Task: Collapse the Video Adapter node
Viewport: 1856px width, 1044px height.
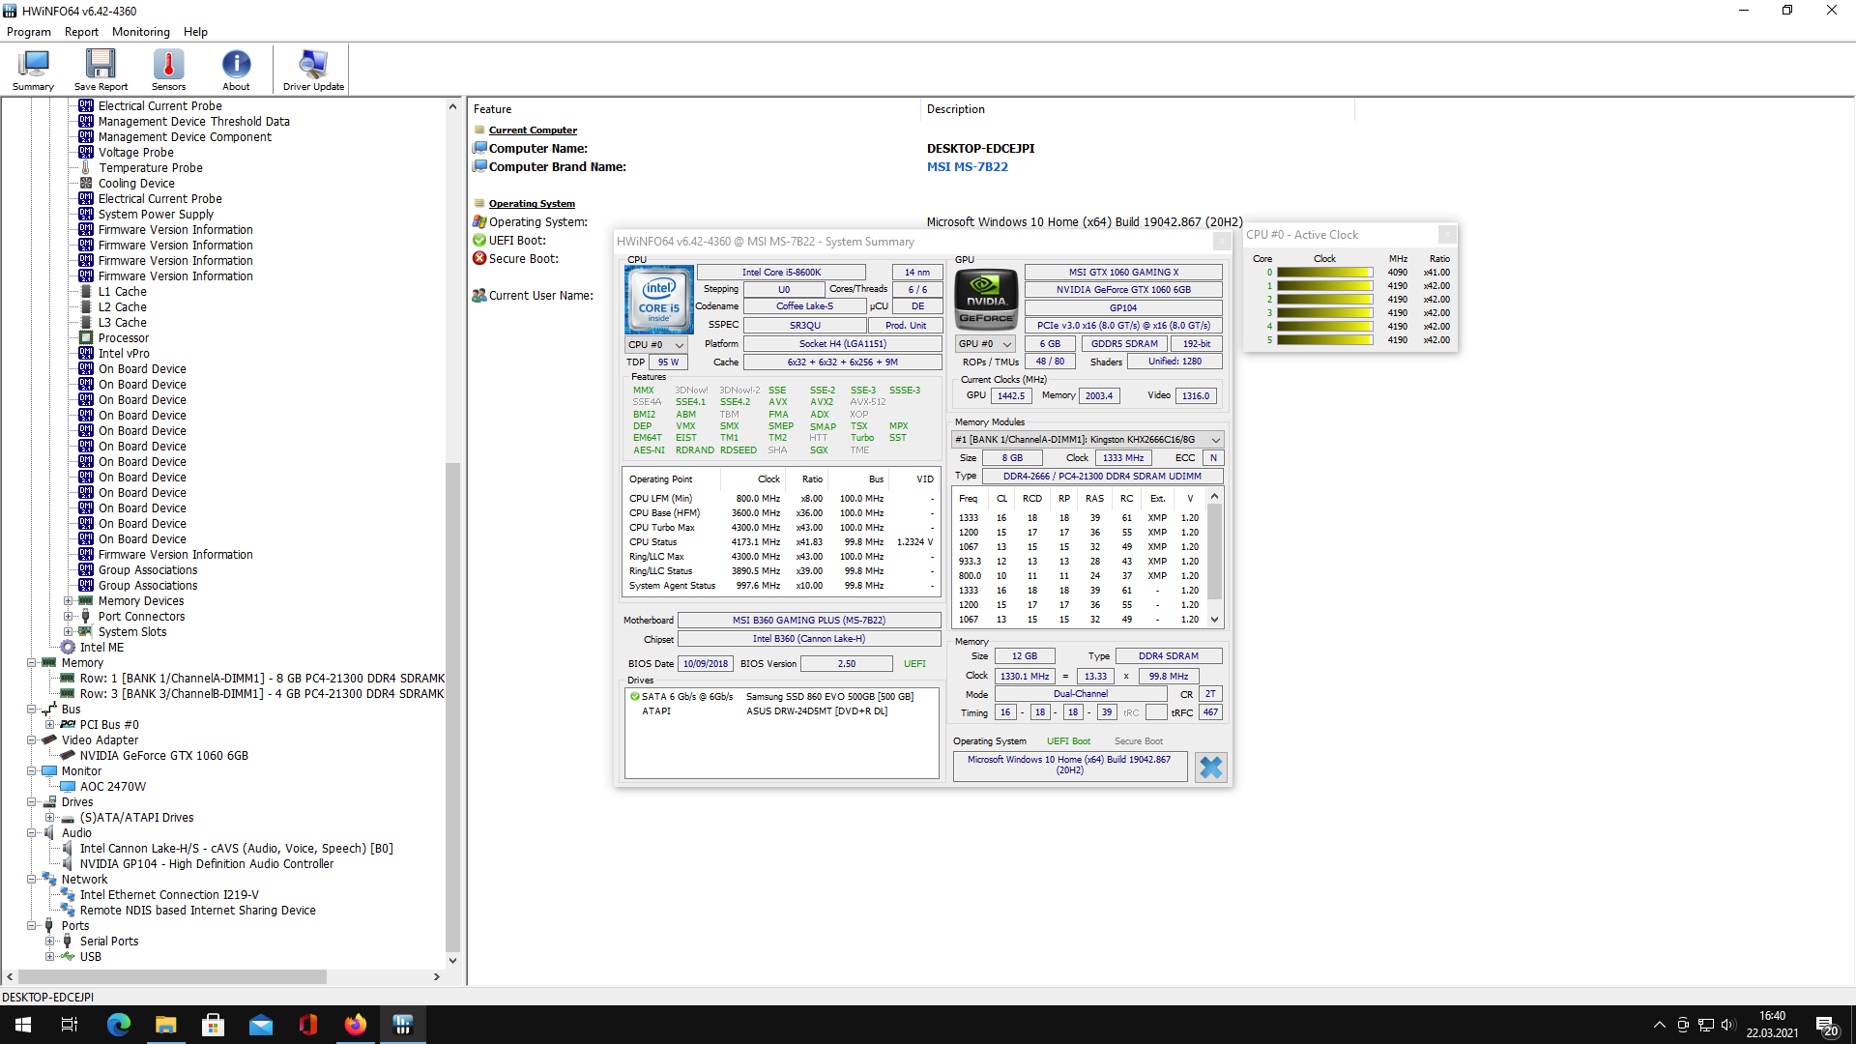Action: tap(32, 740)
